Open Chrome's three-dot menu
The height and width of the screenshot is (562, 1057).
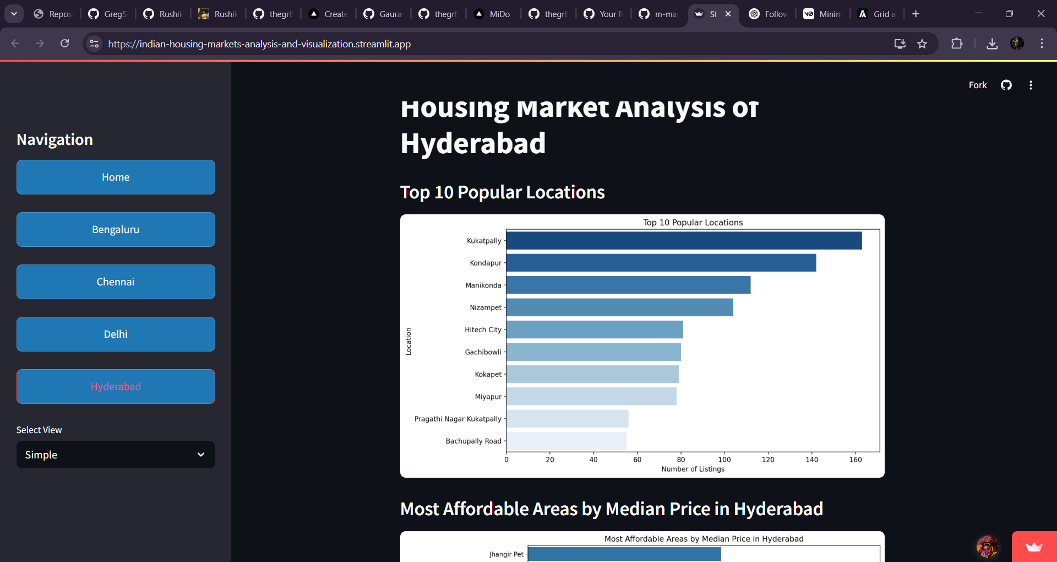1042,44
